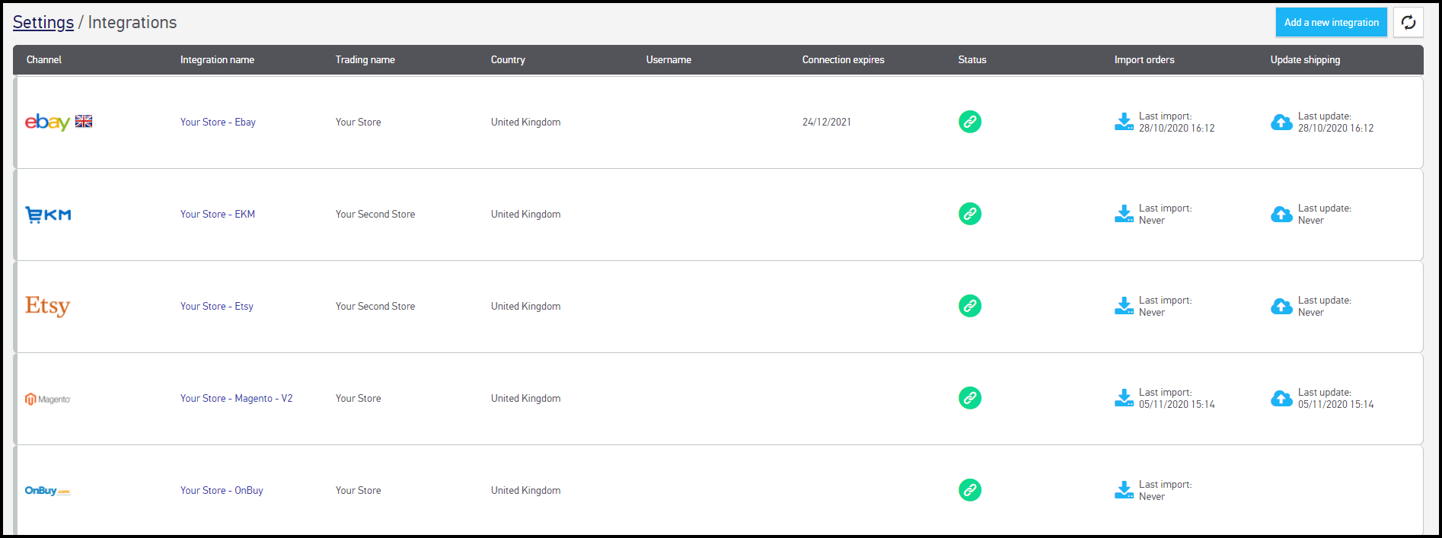Click the eBay row connection status icon

click(969, 122)
